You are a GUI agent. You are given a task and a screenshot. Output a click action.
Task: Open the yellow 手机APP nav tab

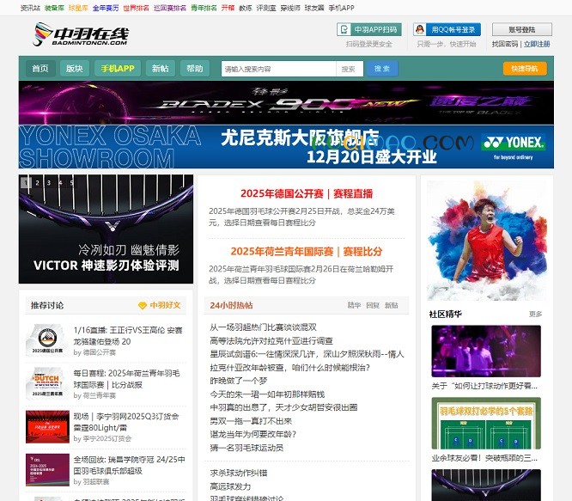pyautogui.click(x=118, y=68)
